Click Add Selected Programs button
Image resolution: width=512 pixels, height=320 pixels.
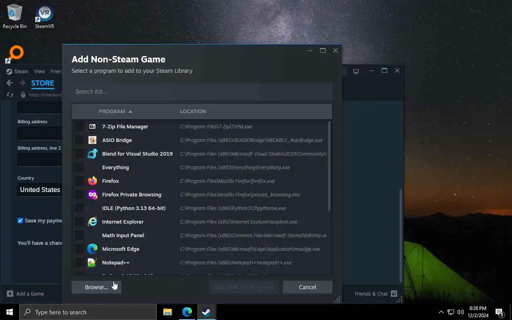(244, 287)
